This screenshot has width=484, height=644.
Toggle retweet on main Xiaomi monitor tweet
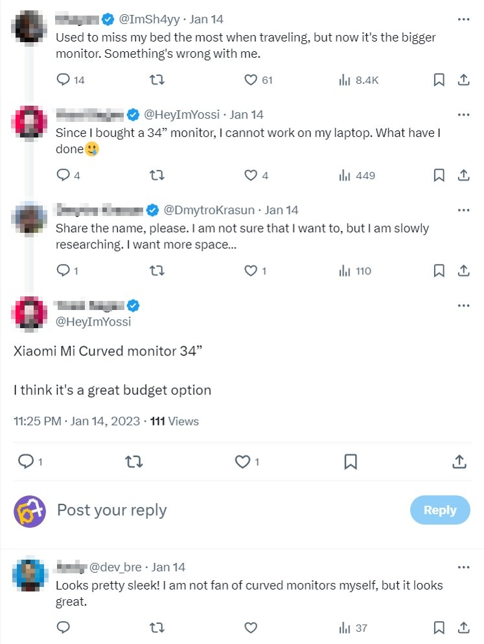133,462
